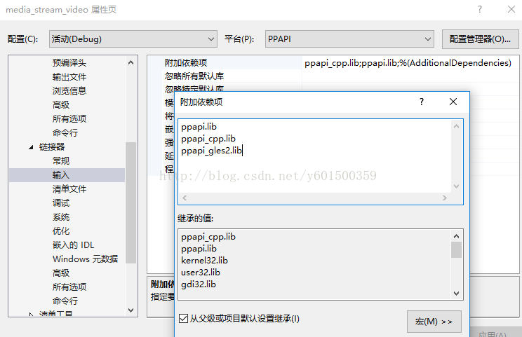
Task: Select 优化 under 链接器
Action: pyautogui.click(x=61, y=231)
